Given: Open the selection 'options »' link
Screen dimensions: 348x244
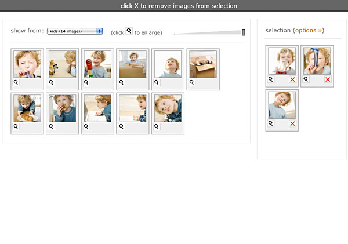Looking at the screenshot, I should point(309,30).
